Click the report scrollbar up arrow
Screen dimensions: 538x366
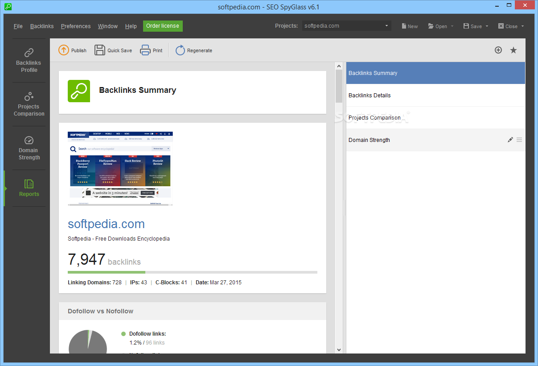coord(339,66)
